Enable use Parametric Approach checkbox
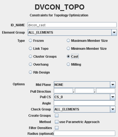The height and width of the screenshot is (137, 118). [57, 122]
